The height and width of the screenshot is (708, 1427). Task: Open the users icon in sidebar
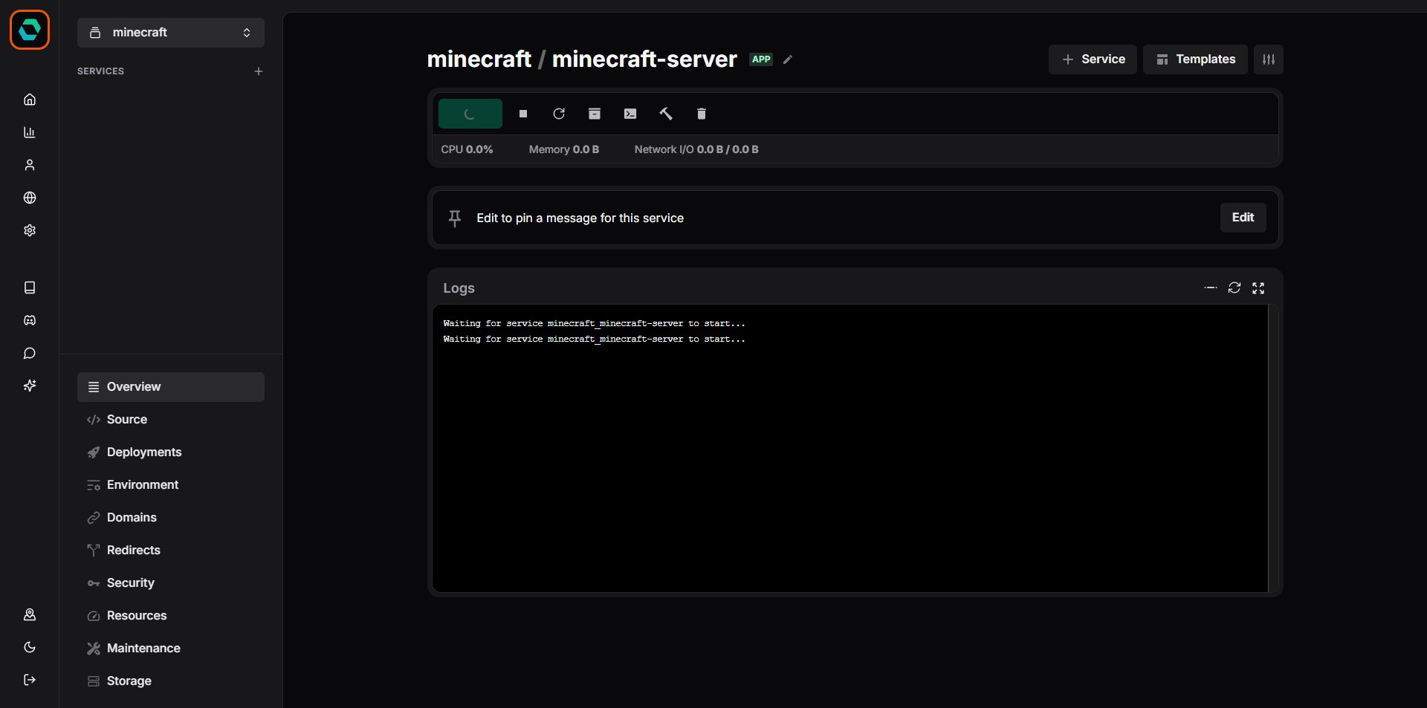[30, 165]
